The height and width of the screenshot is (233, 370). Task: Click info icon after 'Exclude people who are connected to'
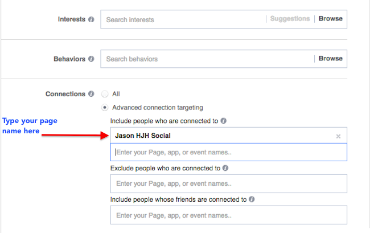coord(226,169)
